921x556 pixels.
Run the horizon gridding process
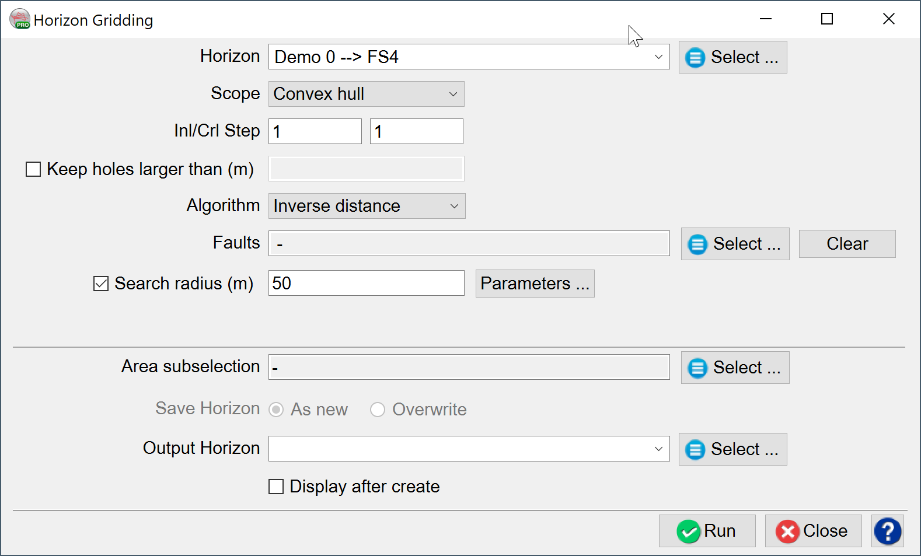coord(707,531)
